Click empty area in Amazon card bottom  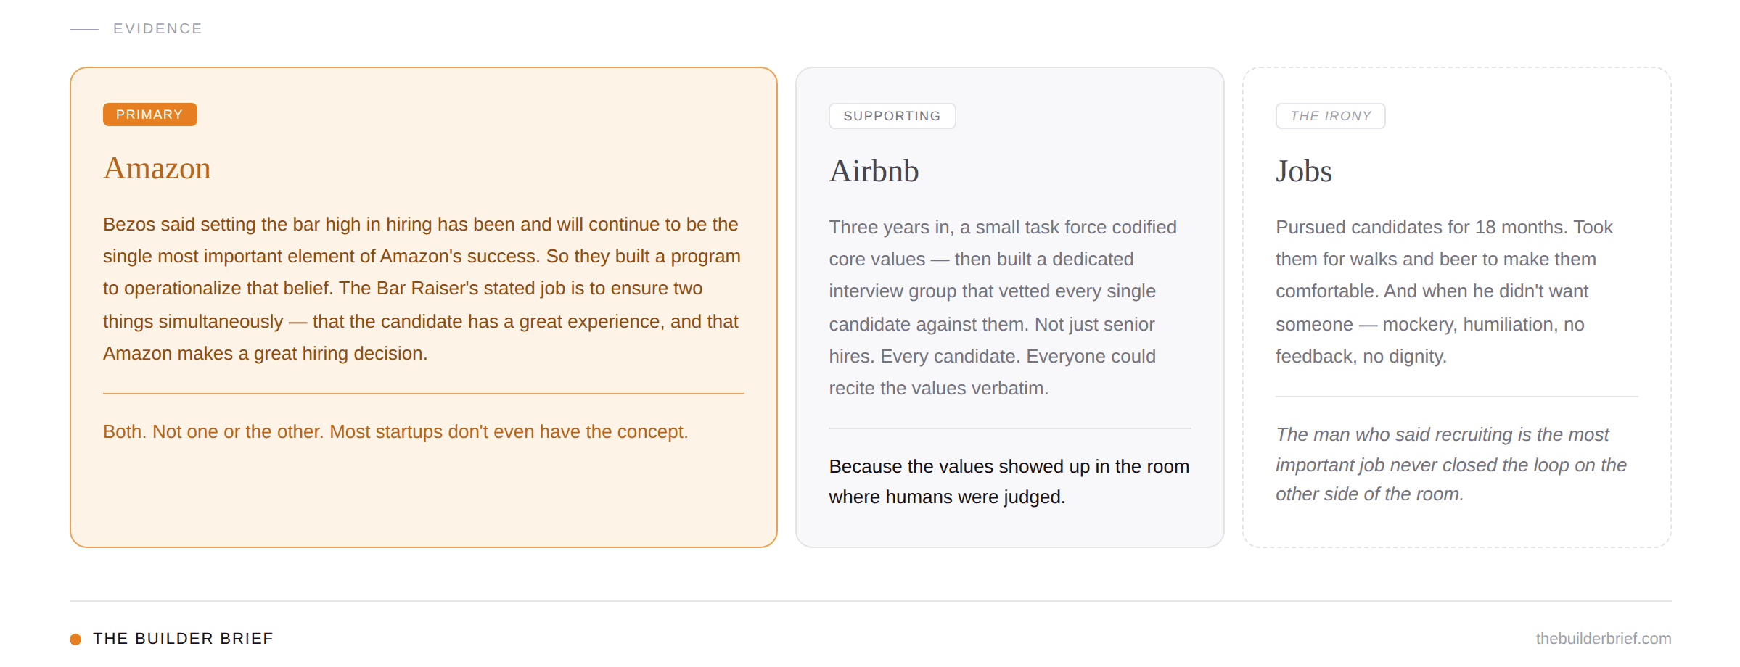(423, 500)
